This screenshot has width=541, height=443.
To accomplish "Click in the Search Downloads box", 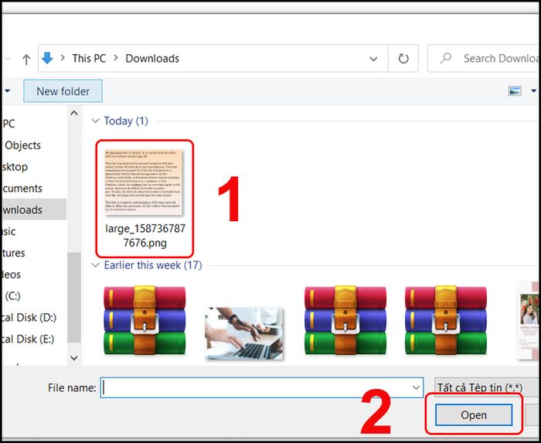I will coord(484,58).
